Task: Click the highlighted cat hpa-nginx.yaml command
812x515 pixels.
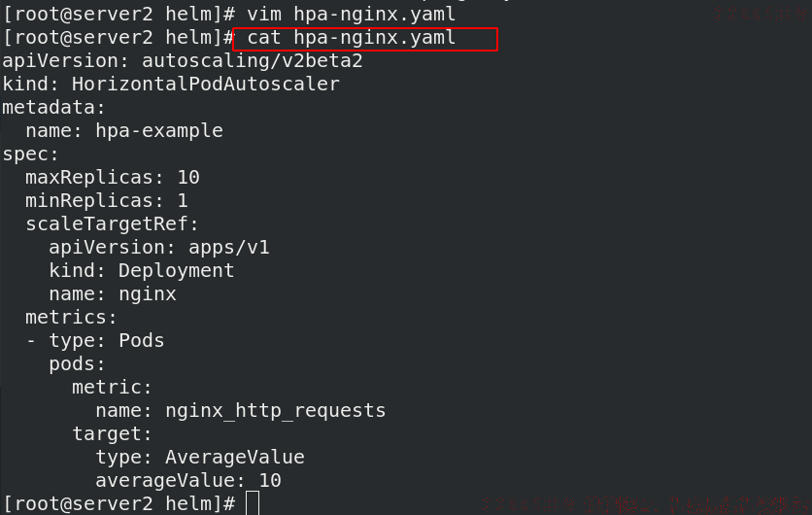Action: tap(351, 38)
